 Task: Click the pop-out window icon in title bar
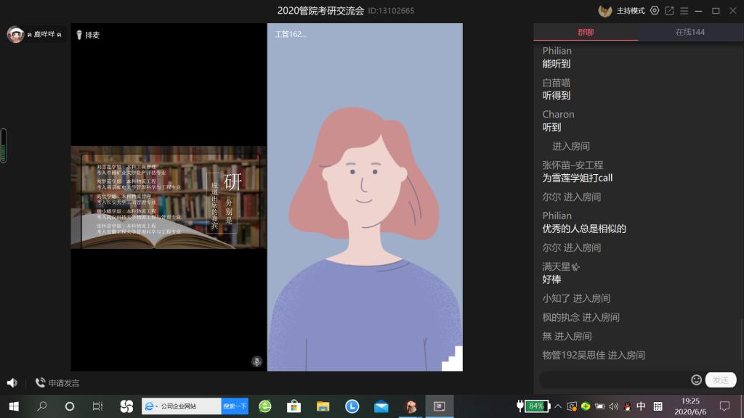669,11
